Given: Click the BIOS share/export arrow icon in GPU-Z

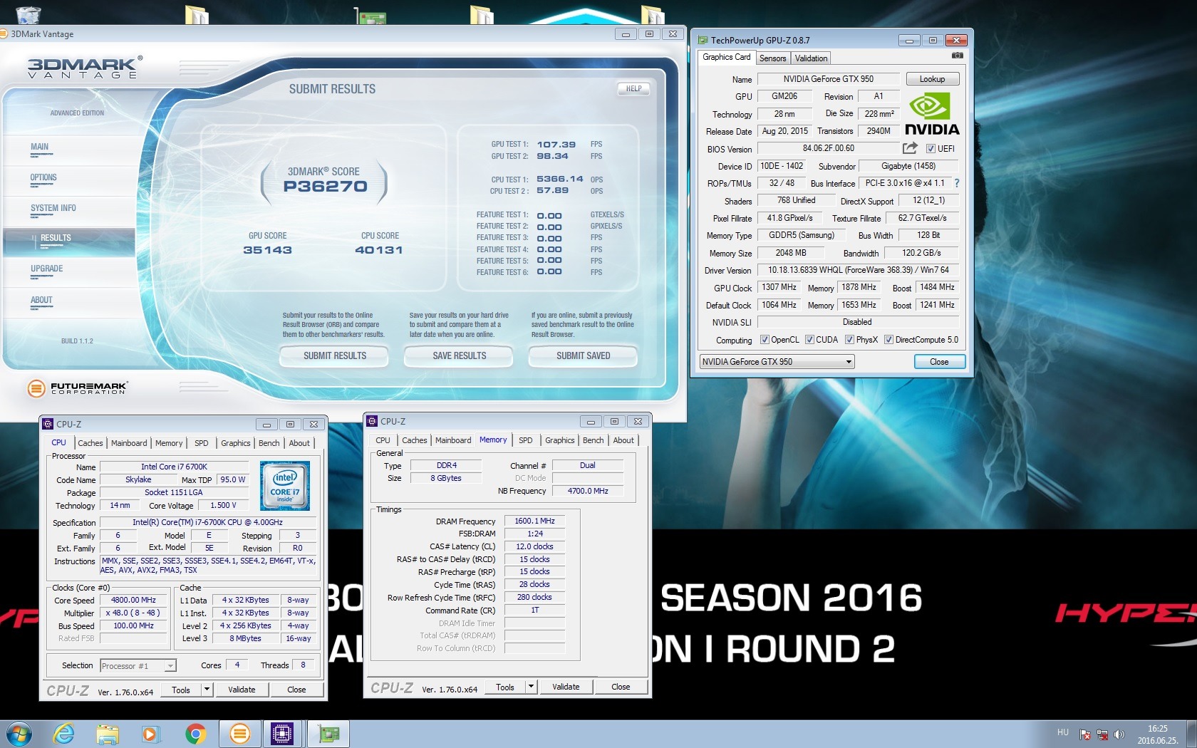Looking at the screenshot, I should click(x=910, y=148).
